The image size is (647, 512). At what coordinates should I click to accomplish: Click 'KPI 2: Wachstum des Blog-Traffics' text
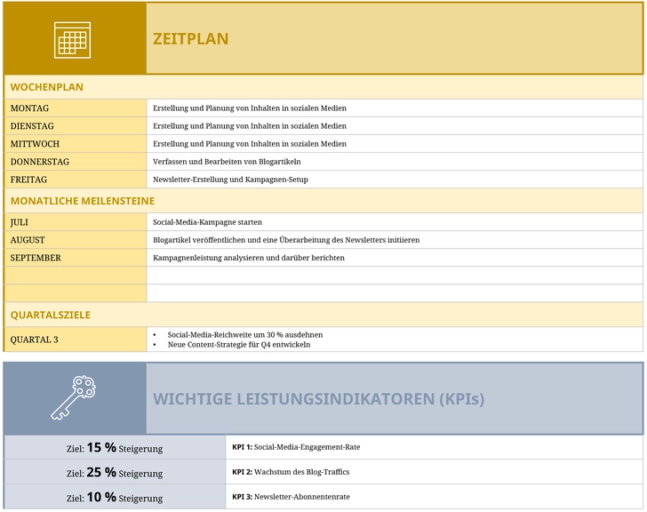click(291, 472)
